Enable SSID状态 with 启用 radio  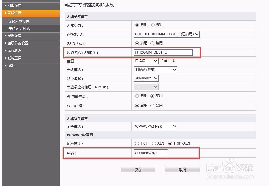click(x=137, y=43)
